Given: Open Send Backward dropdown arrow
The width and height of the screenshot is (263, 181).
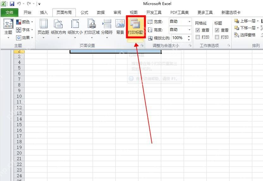Looking at the screenshot, I should coord(258,28).
